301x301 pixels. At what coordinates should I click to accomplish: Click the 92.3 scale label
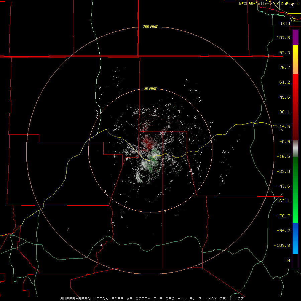(285, 53)
